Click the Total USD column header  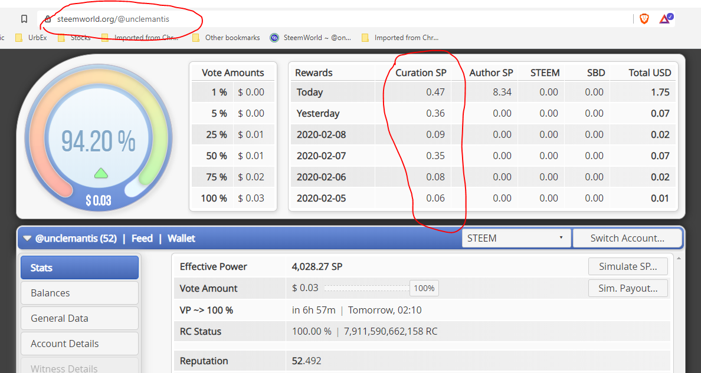(650, 72)
